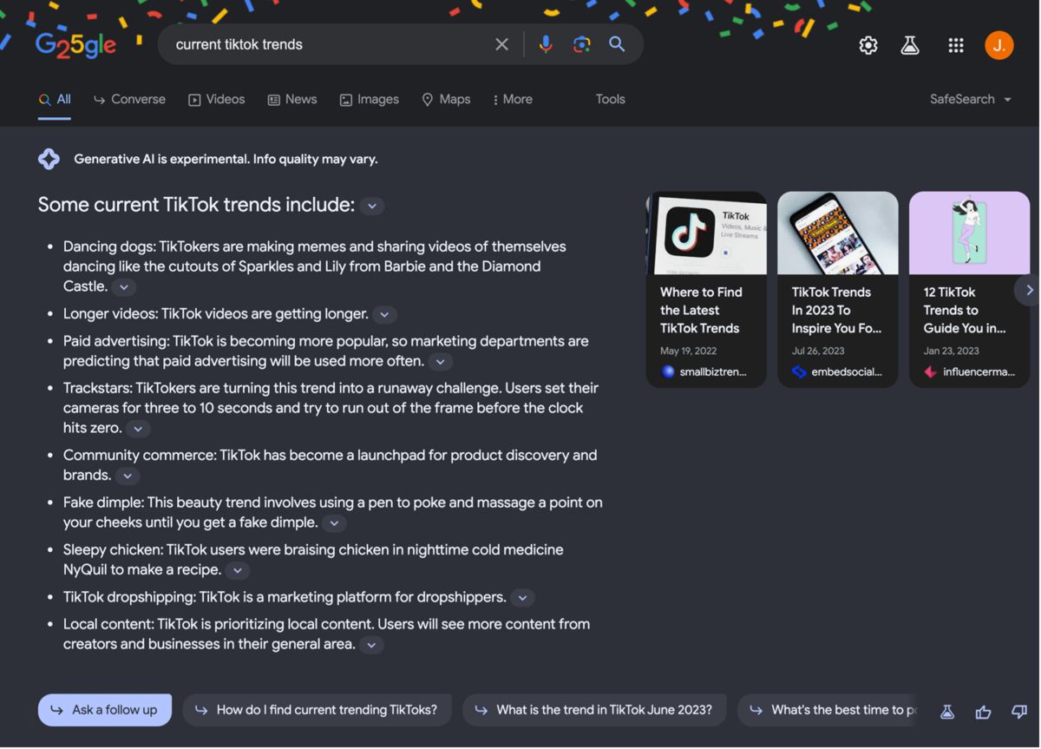Give thumbs down to the AI answer
The height and width of the screenshot is (749, 1041).
[1019, 712]
